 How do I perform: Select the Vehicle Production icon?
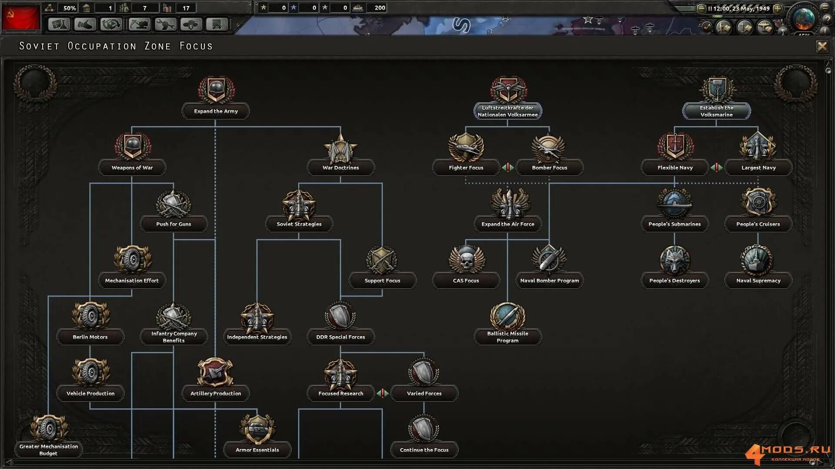pyautogui.click(x=90, y=372)
